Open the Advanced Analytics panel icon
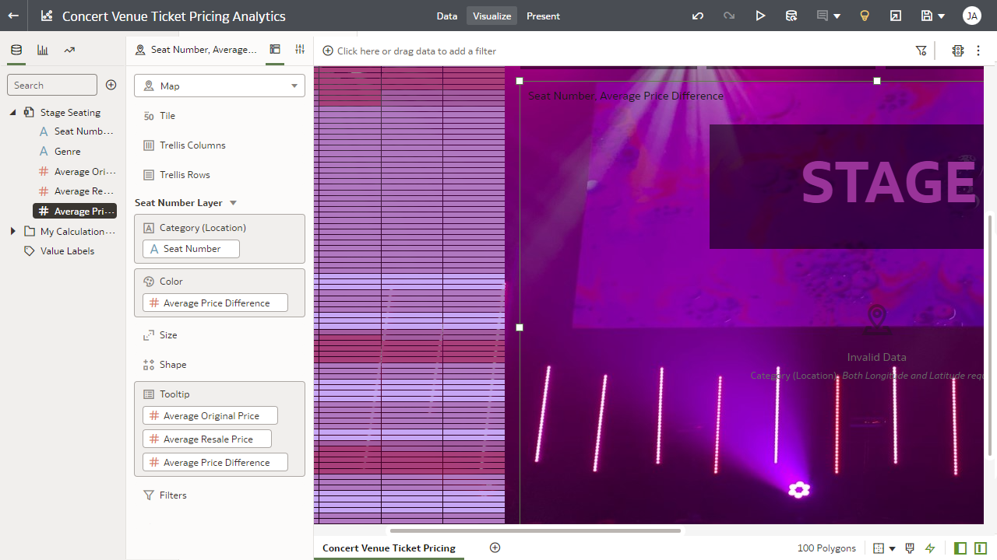This screenshot has height=560, width=997. 69,48
